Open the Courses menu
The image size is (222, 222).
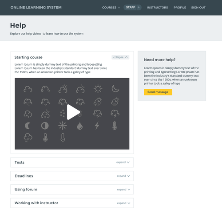click(109, 8)
